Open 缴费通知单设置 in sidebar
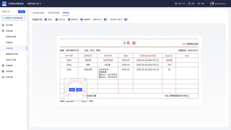 tap(12, 54)
